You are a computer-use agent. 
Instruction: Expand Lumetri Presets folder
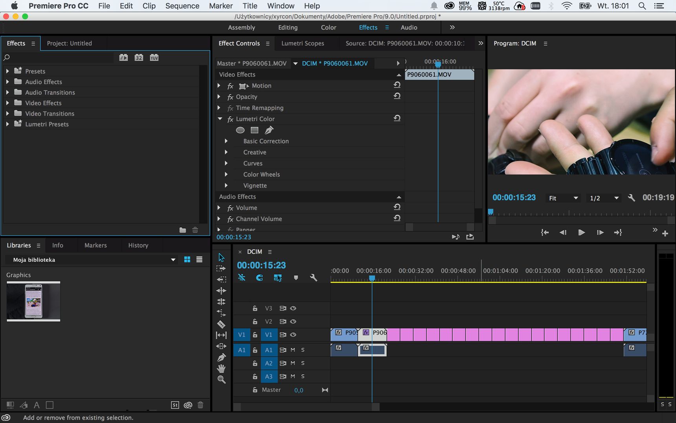(7, 124)
